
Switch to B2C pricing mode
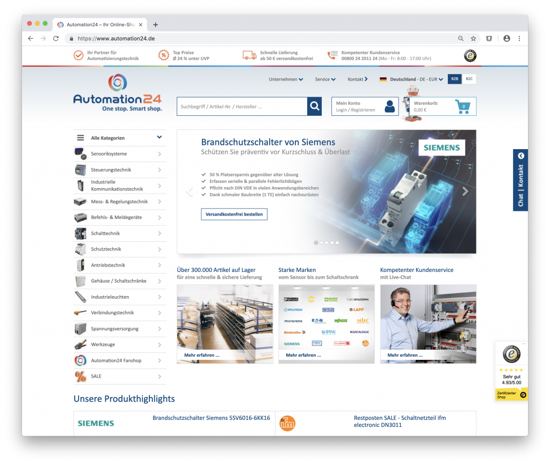469,79
